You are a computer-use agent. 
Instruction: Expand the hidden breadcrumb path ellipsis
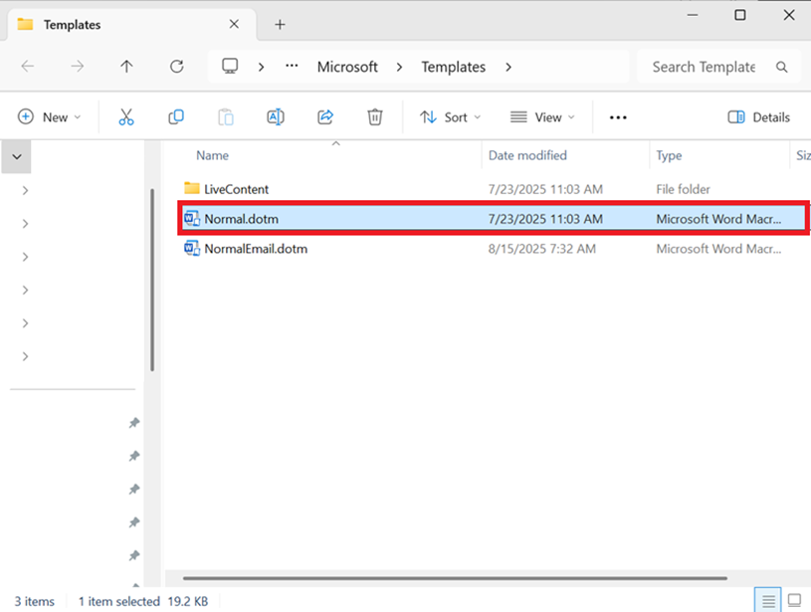[292, 66]
